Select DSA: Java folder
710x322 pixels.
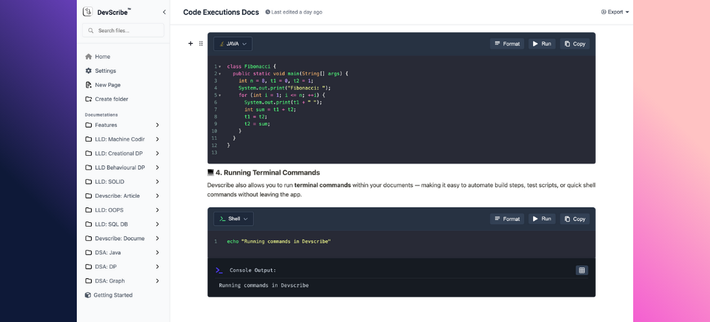click(108, 252)
